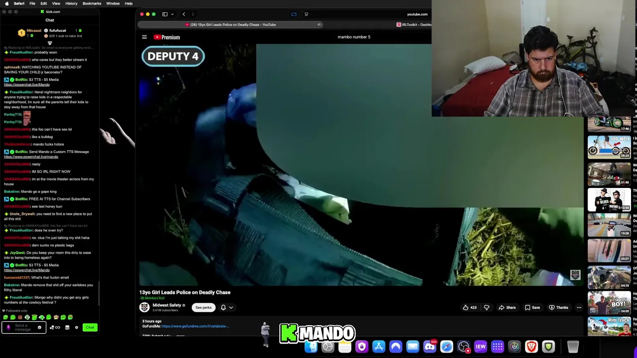Open Brave browser from the Dock
This screenshot has width=637, height=358.
click(x=531, y=347)
